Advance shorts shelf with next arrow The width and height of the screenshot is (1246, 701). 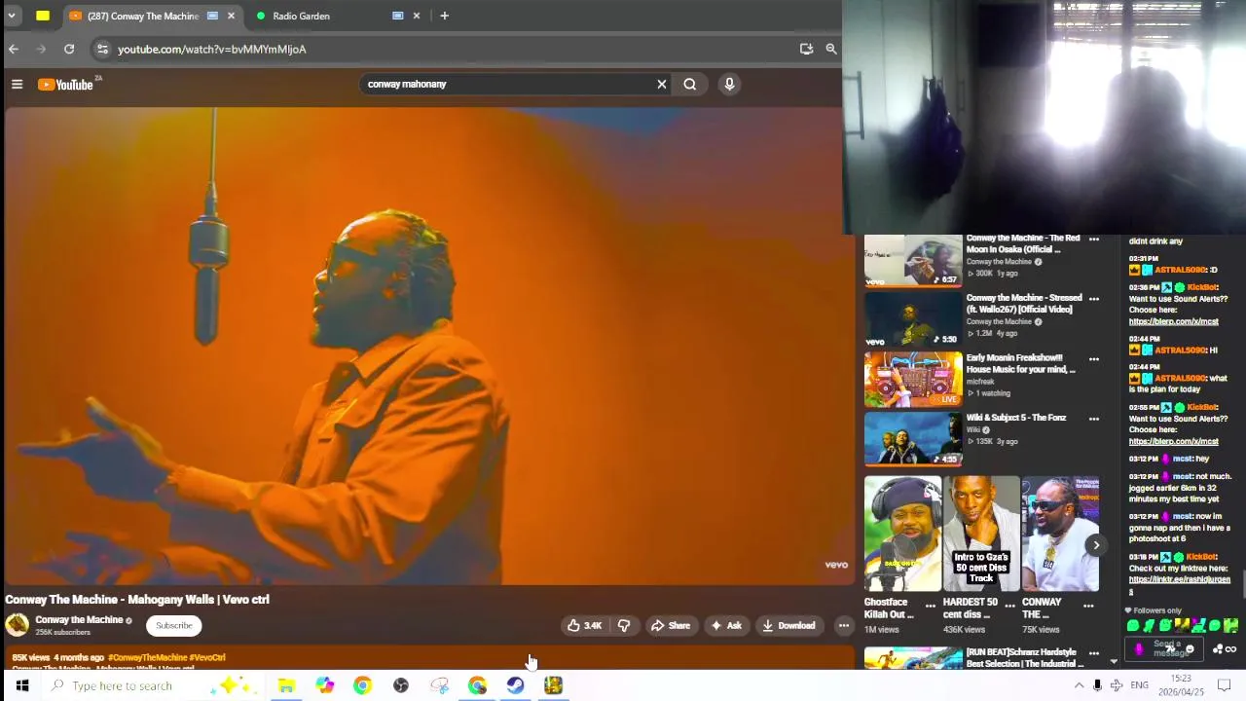pyautogui.click(x=1096, y=545)
